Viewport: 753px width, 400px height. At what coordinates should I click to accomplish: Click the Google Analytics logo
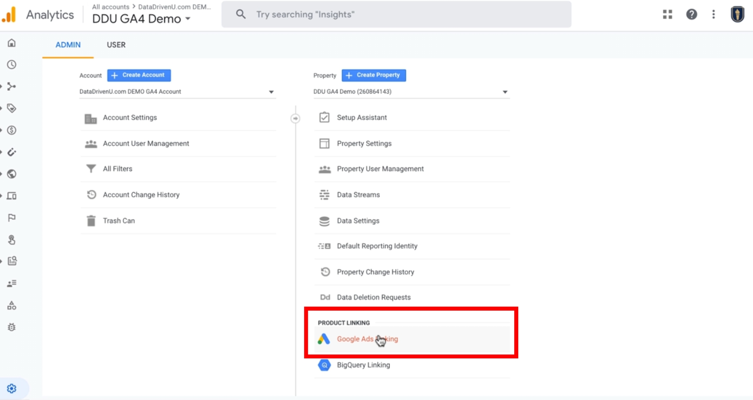tap(9, 15)
